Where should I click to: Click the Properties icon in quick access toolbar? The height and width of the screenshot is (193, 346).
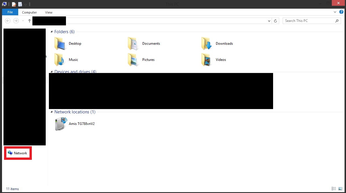(x=14, y=4)
